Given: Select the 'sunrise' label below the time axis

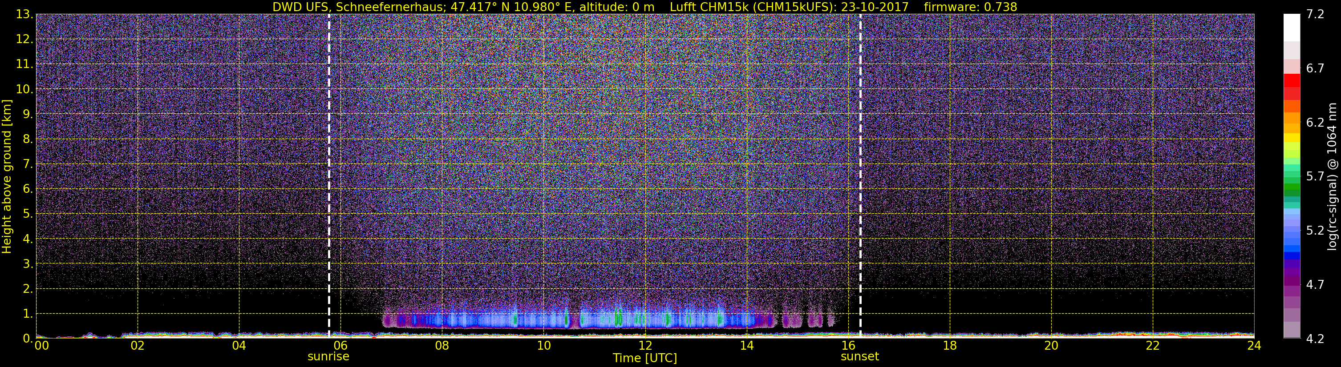Looking at the screenshot, I should [328, 357].
